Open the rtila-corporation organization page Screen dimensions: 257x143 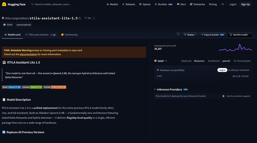[x=16, y=18]
